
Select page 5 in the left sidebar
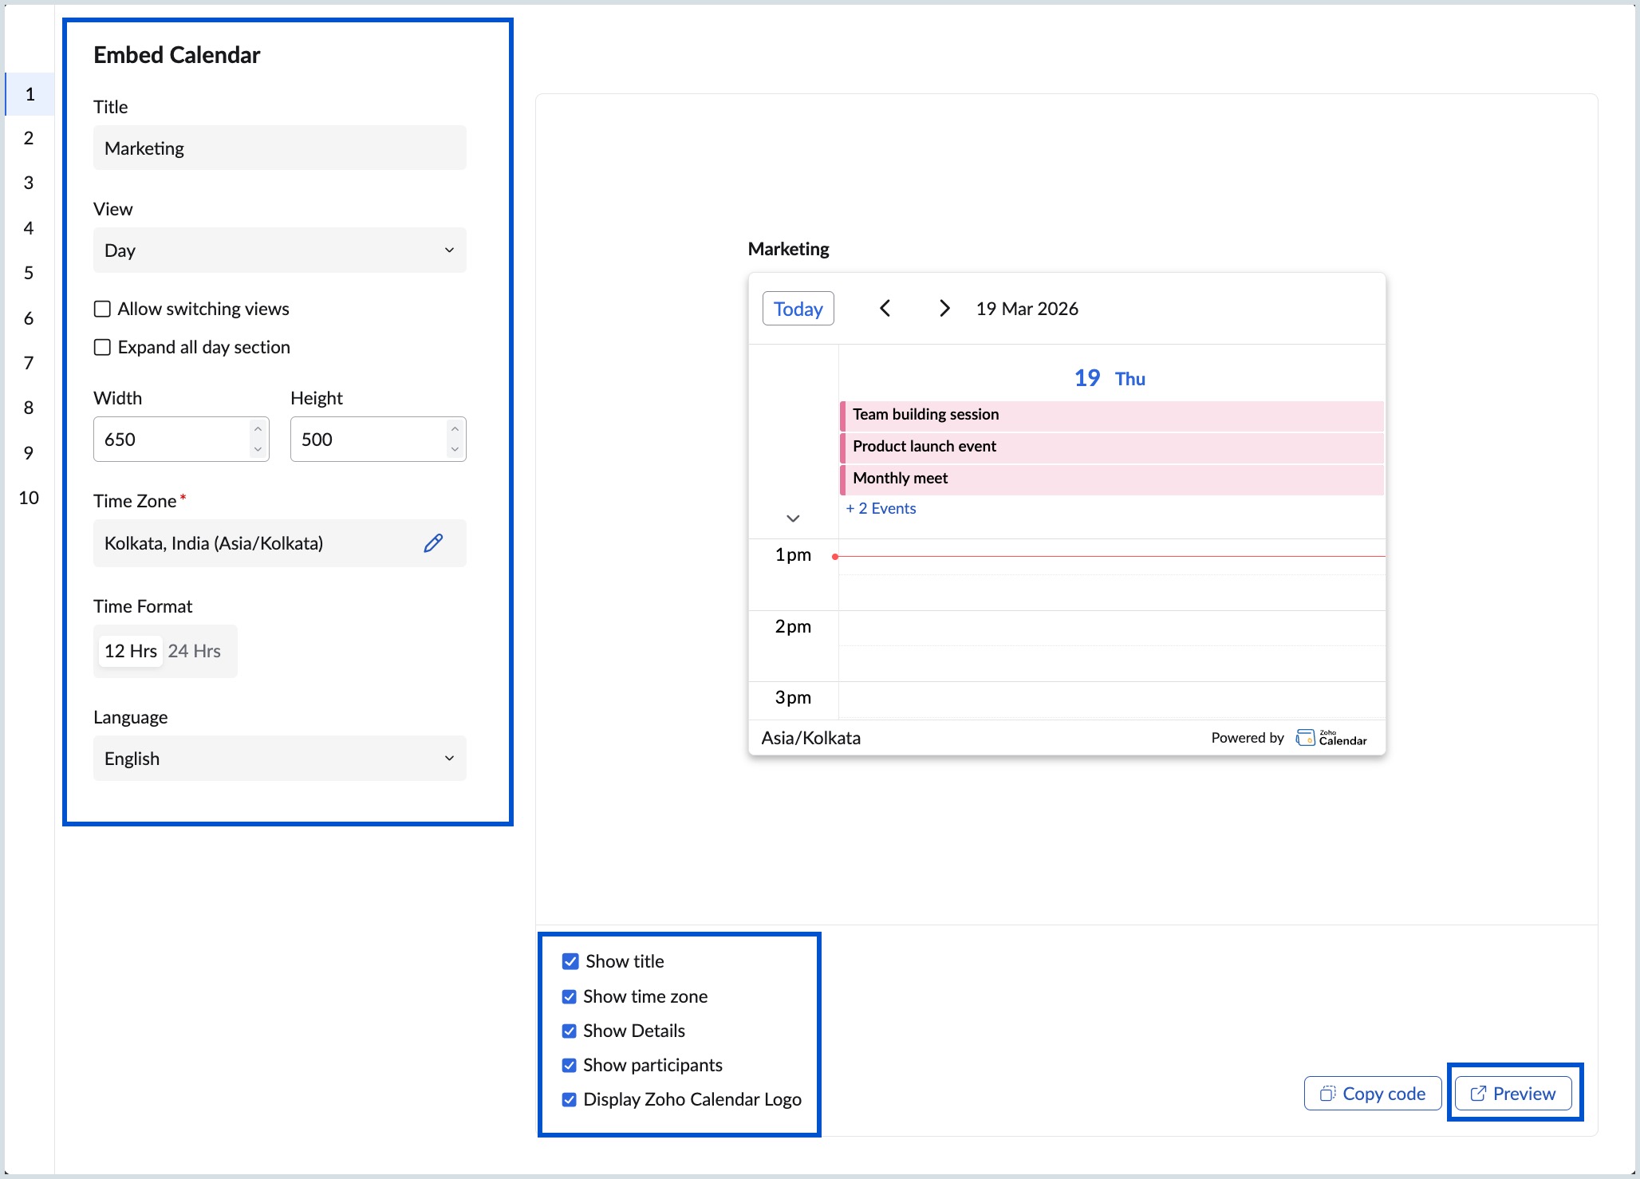[x=29, y=273]
